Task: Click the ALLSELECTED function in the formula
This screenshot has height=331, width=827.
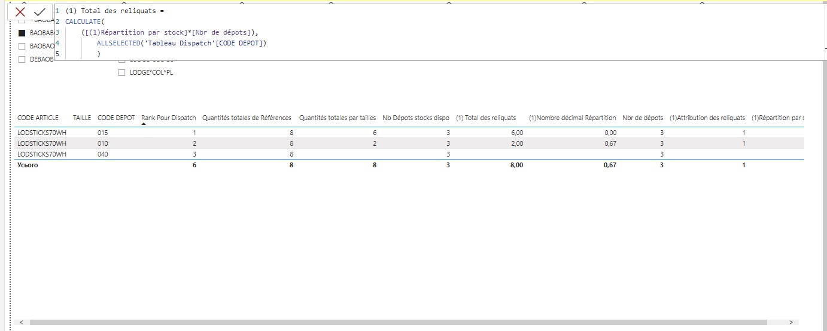Action: click(x=118, y=43)
